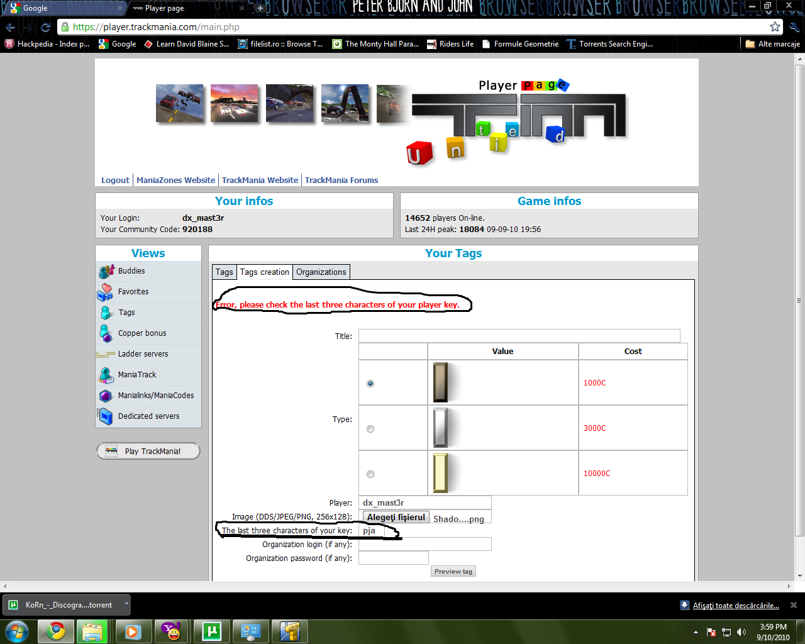
Task: Open the Formule Geometrie bookmark
Action: (520, 44)
